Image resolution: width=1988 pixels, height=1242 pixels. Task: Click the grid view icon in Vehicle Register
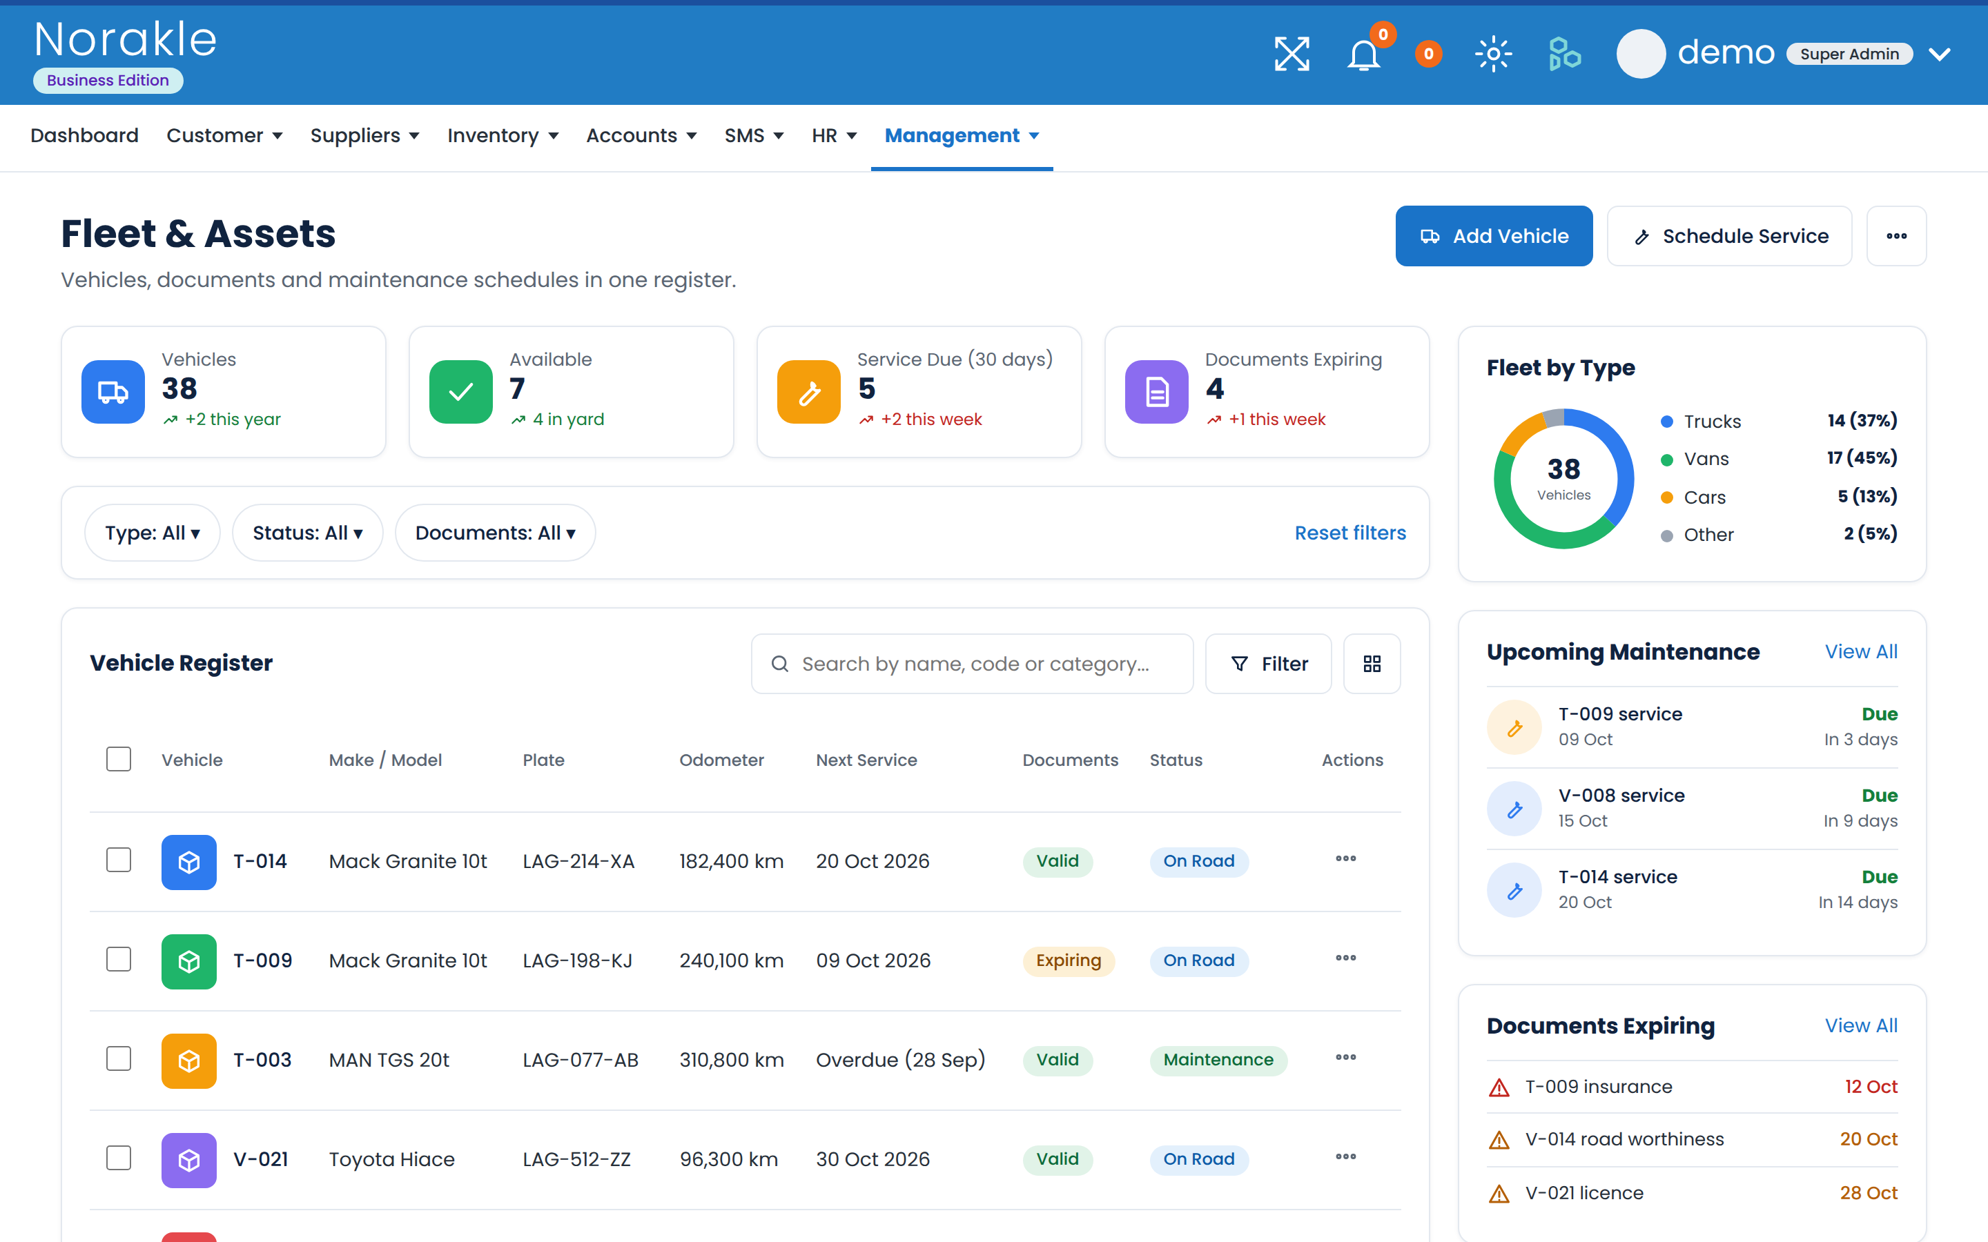pos(1372,664)
